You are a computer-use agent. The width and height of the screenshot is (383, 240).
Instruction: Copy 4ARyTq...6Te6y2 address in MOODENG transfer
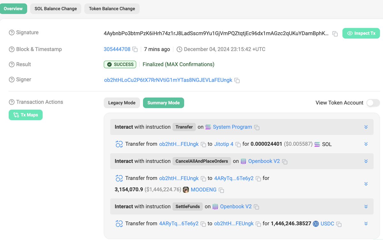click(x=258, y=179)
